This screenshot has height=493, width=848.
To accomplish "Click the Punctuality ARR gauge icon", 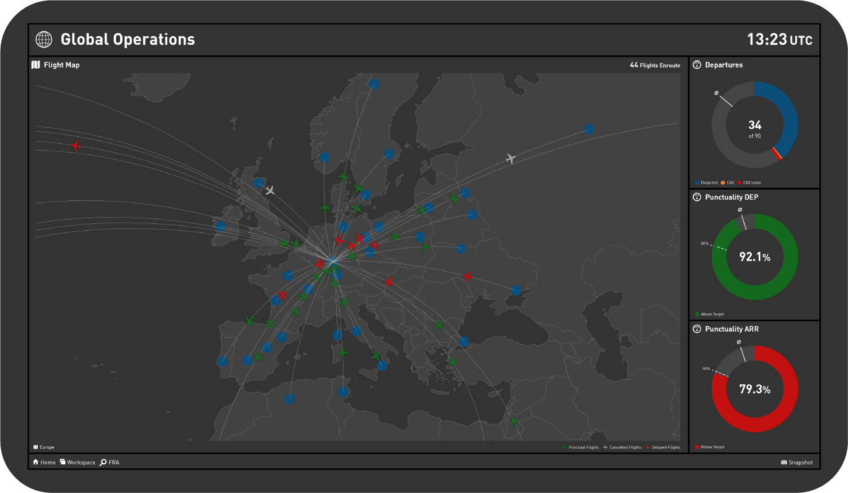I will (697, 329).
